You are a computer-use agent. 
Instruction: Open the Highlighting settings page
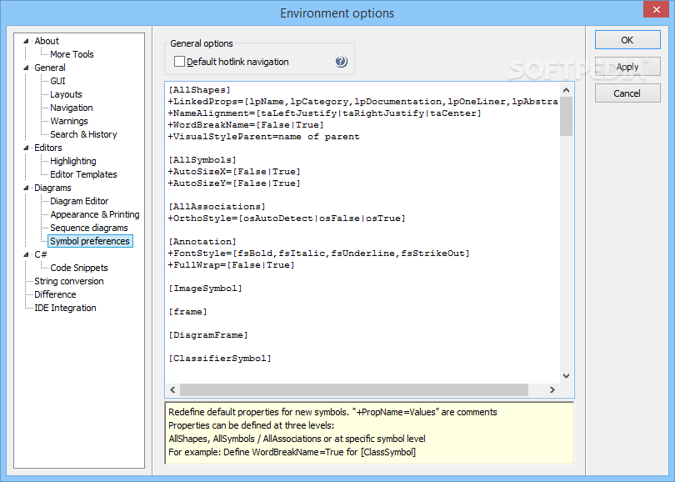coord(73,161)
